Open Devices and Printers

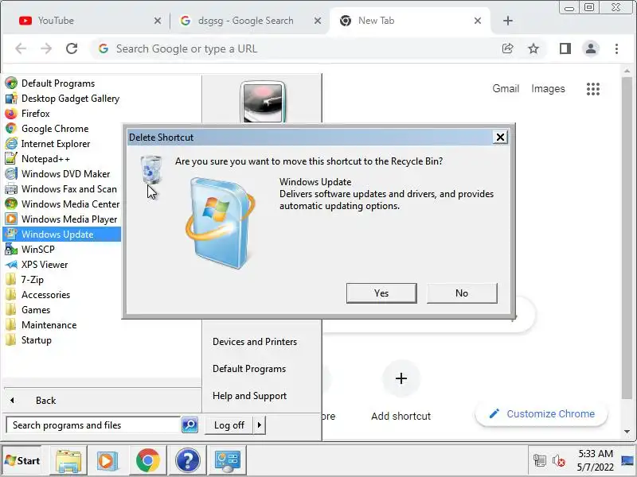tap(255, 342)
